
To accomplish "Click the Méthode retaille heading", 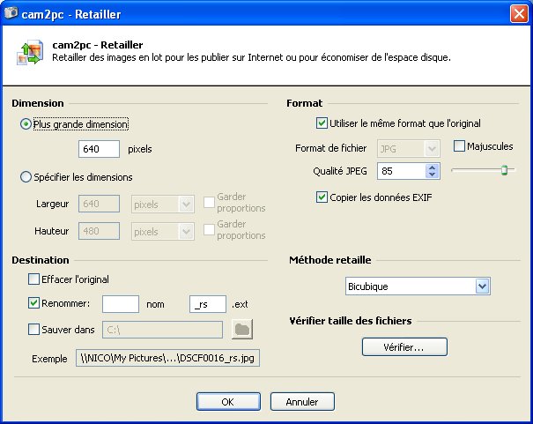I will [x=330, y=260].
